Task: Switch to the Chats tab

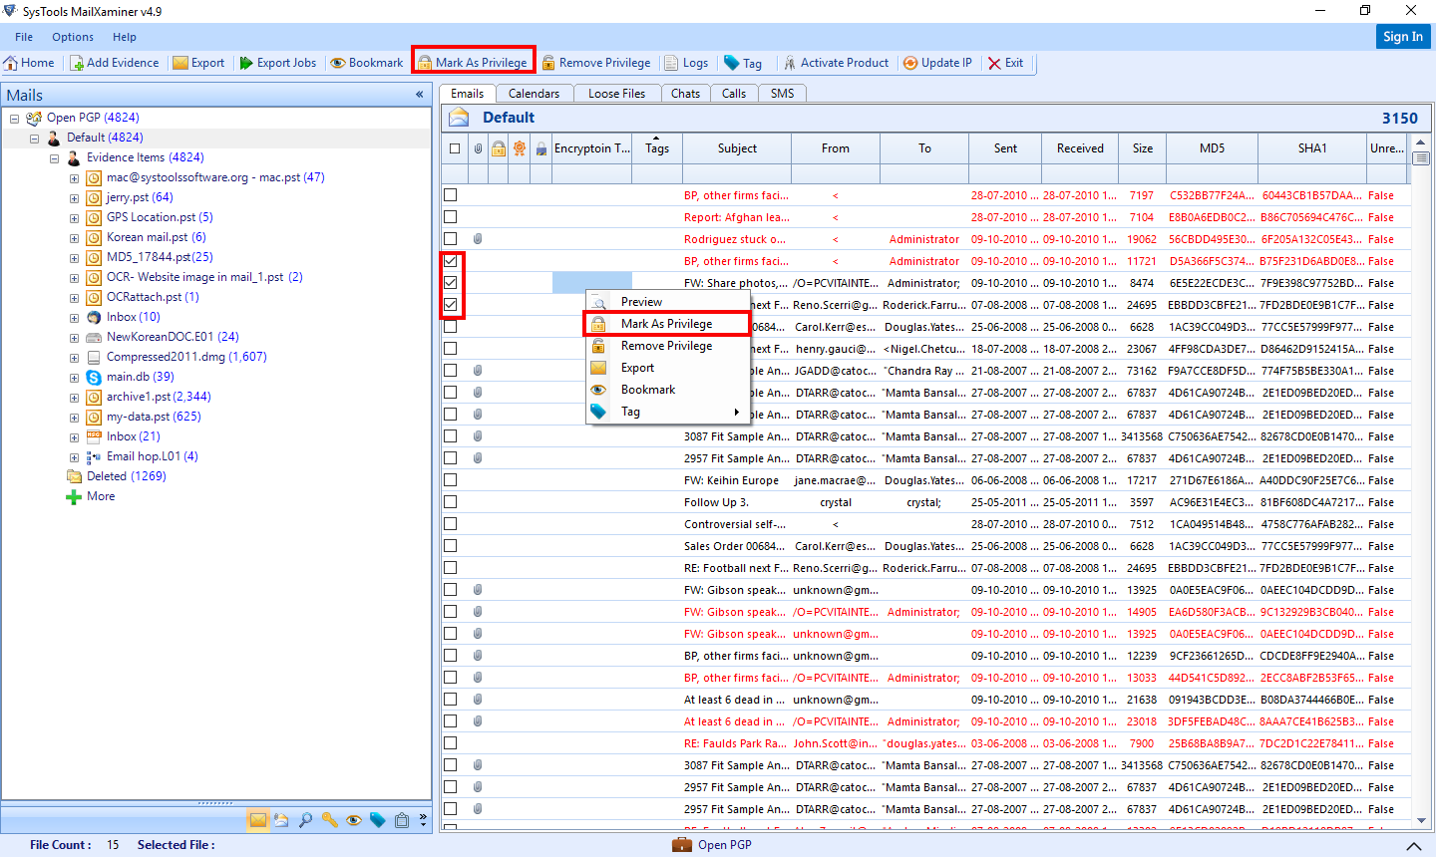Action: point(685,94)
